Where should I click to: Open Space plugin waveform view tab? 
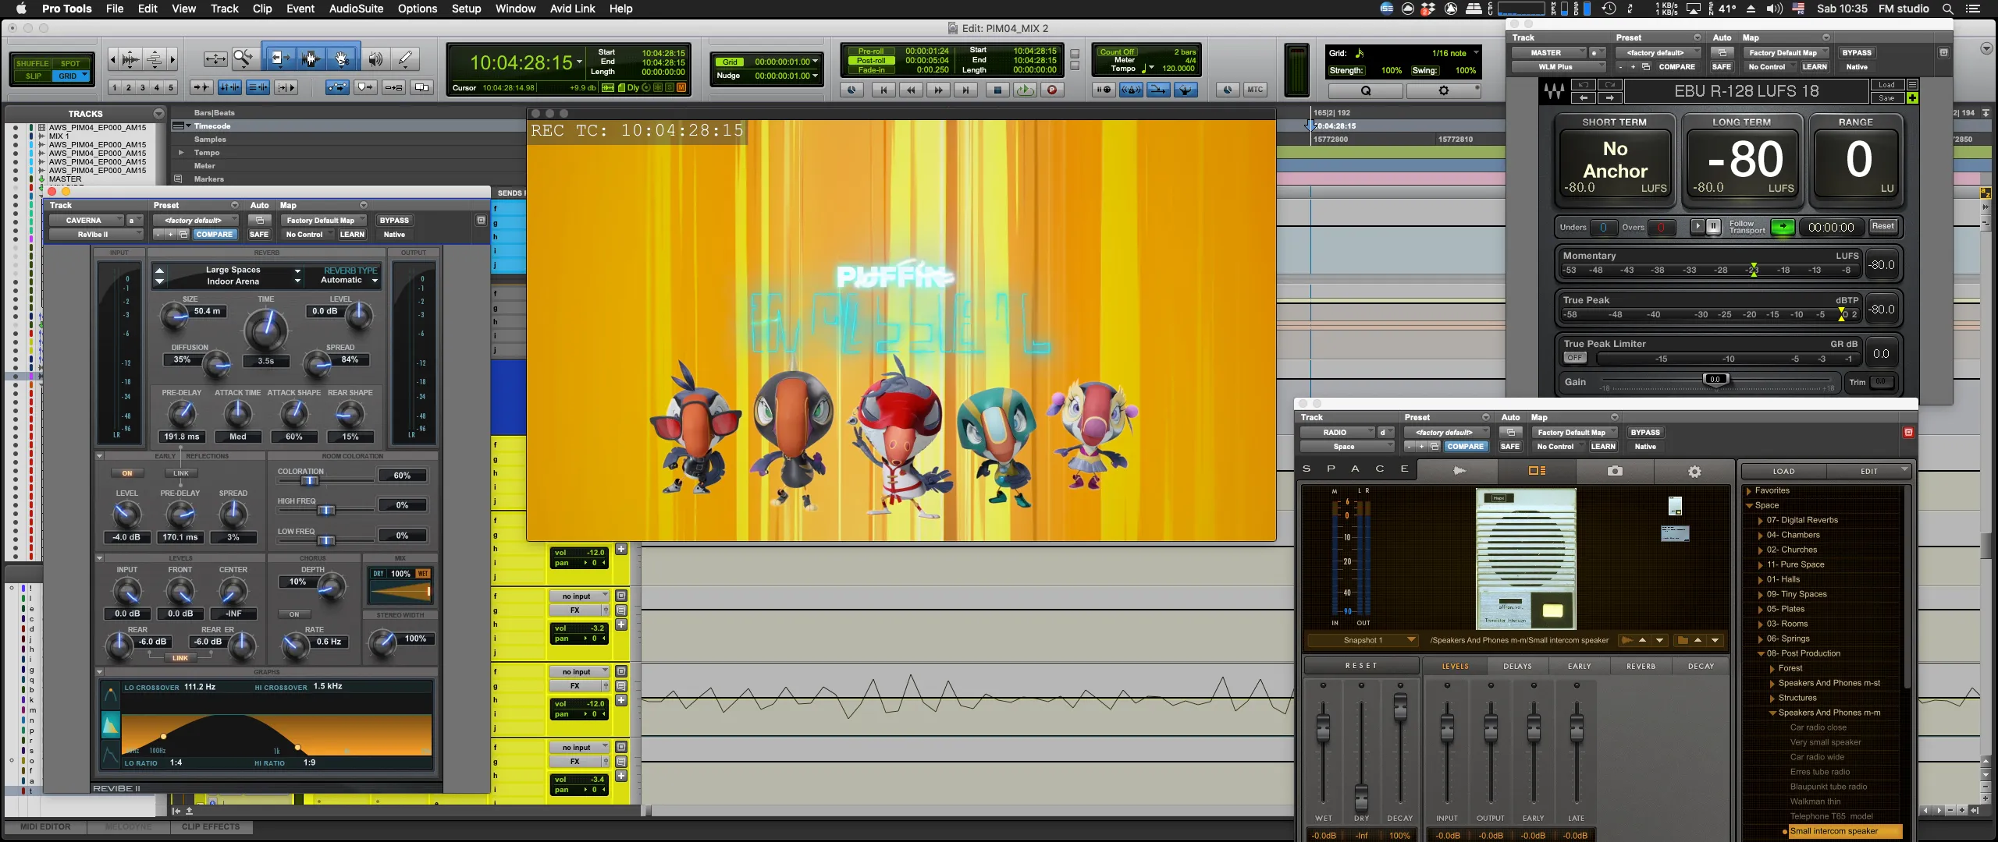coord(1459,471)
